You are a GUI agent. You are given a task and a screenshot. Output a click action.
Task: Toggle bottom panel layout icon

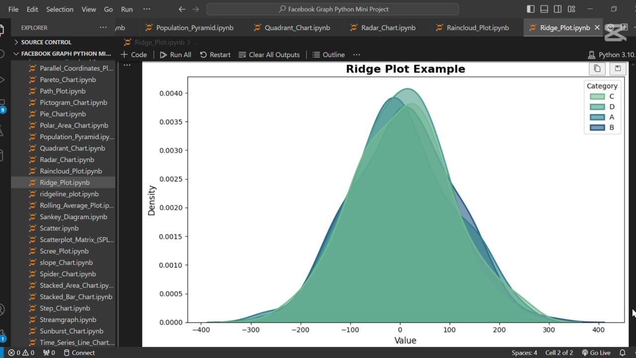(x=544, y=9)
